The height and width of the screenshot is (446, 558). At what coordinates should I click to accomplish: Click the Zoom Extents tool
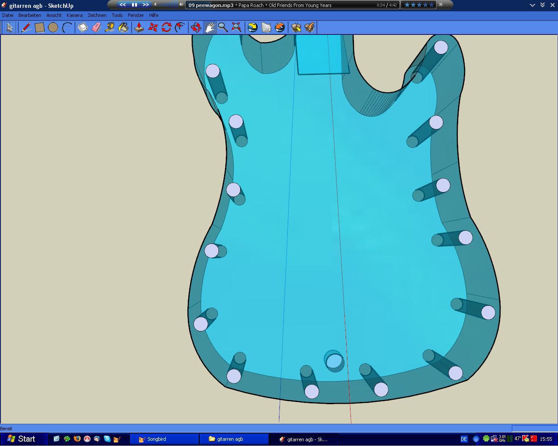tap(237, 27)
